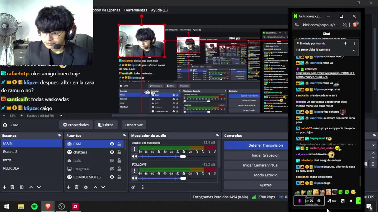
Task: Select the Escena 2 scene
Action: click(x=31, y=152)
